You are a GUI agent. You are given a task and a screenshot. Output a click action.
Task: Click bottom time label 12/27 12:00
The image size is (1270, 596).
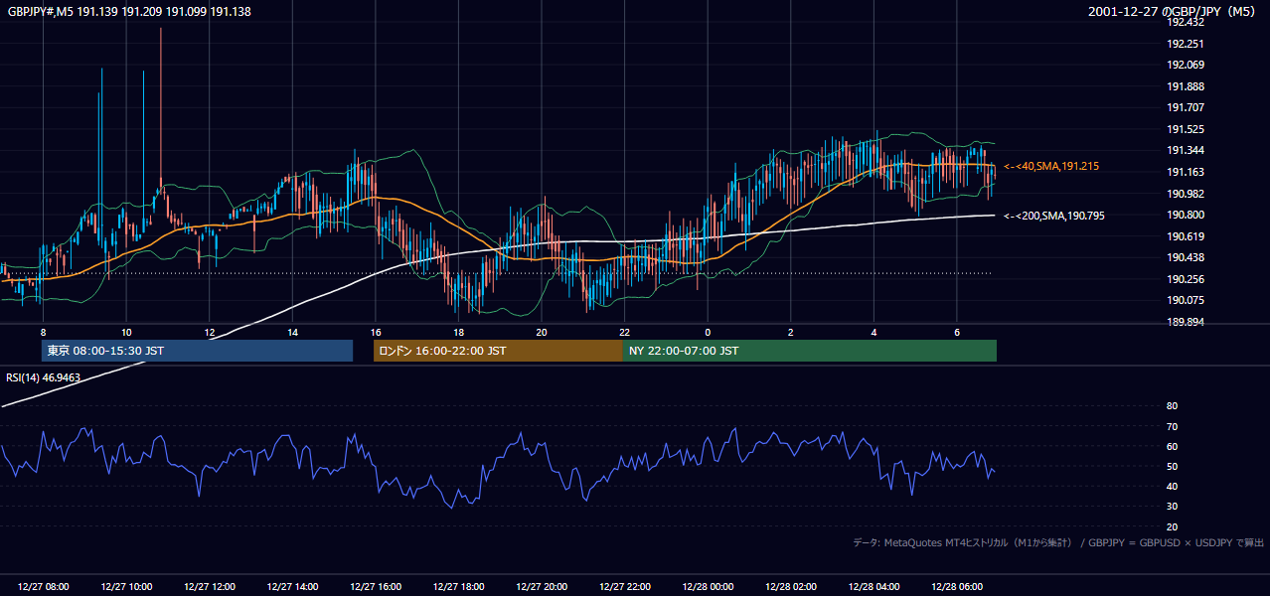pos(210,587)
